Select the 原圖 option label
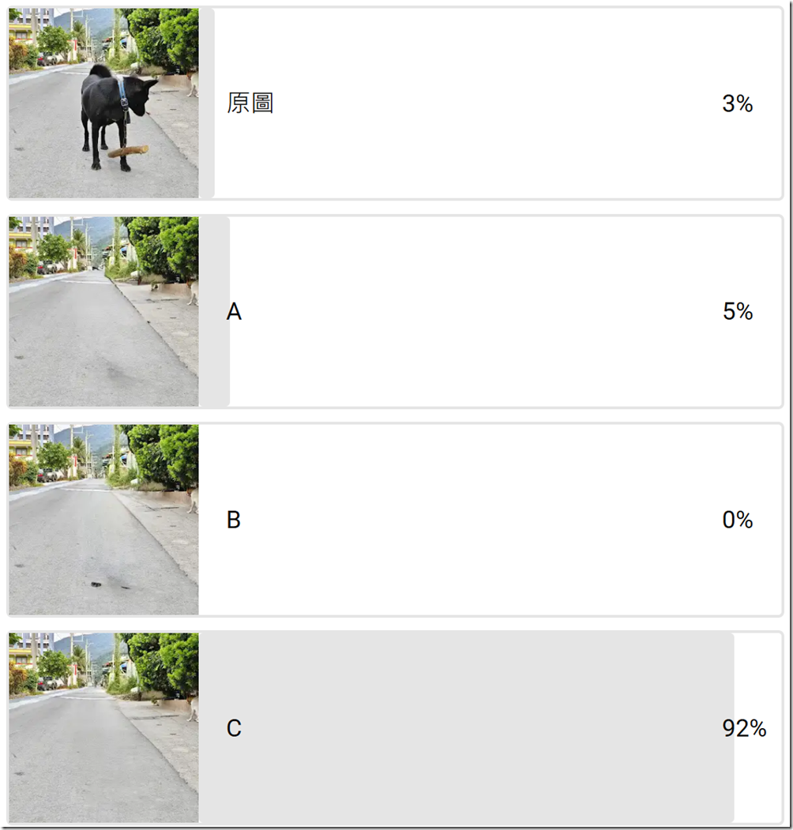 [250, 103]
